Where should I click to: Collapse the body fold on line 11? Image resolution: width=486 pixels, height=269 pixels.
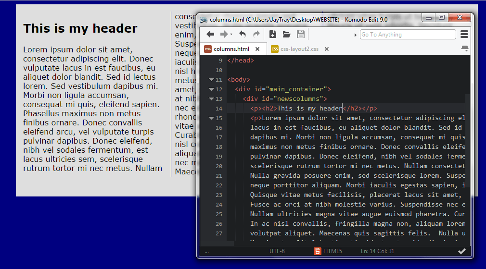pyautogui.click(x=211, y=80)
